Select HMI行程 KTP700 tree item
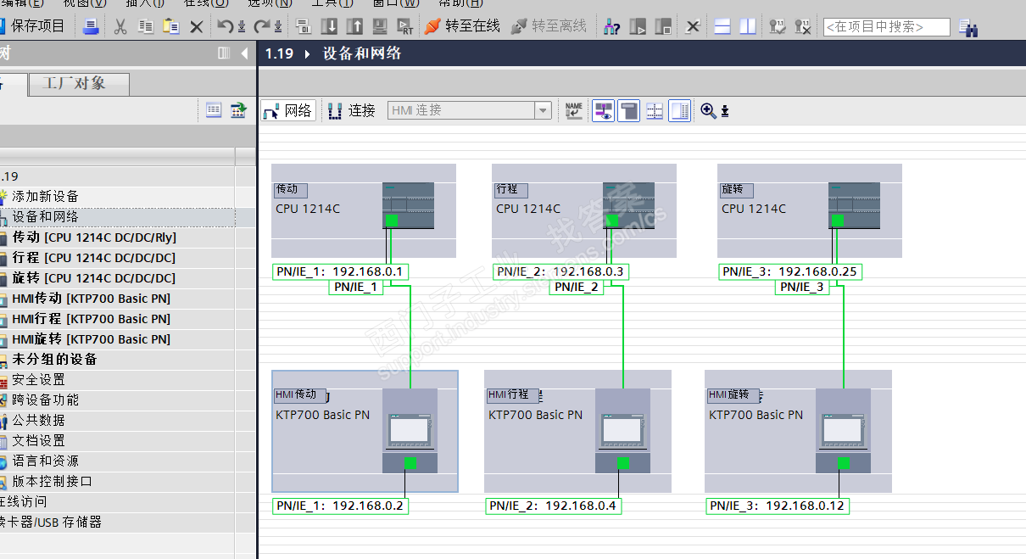This screenshot has height=559, width=1026. click(x=91, y=318)
